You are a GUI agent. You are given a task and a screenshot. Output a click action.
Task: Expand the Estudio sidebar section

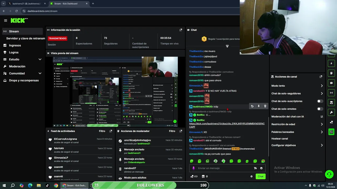(40, 59)
